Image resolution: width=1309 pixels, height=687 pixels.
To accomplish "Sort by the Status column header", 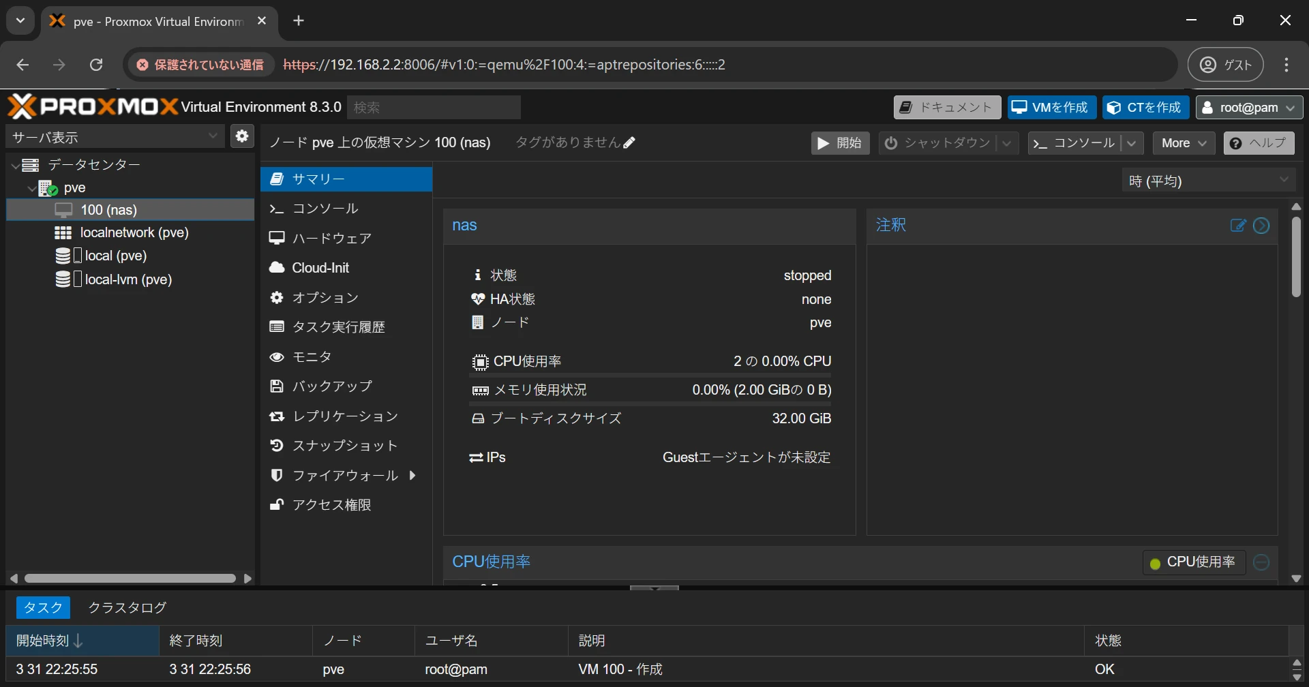I will click(x=1186, y=641).
